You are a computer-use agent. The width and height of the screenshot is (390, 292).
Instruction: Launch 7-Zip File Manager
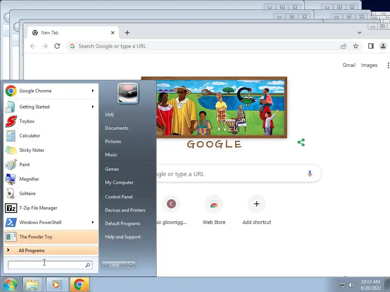point(51,208)
